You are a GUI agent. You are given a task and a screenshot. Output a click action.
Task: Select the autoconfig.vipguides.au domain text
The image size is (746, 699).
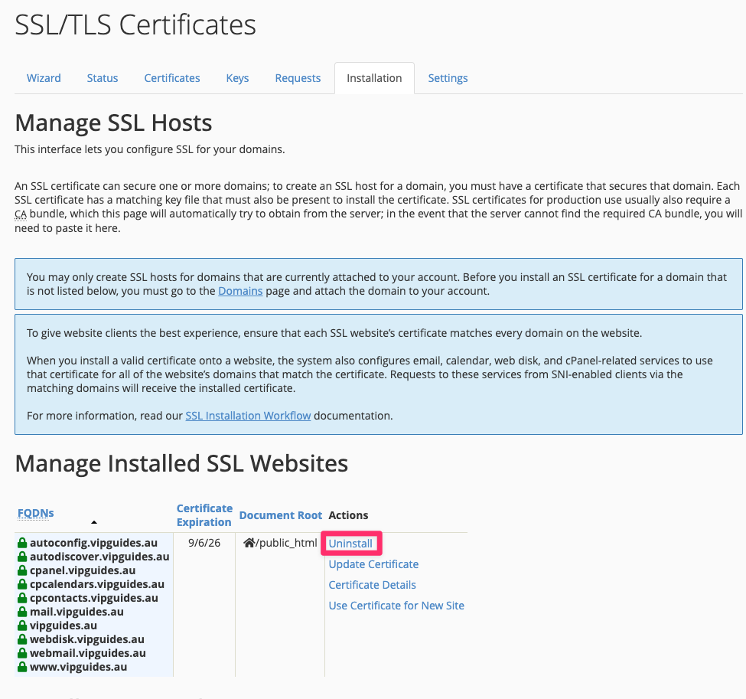[93, 543]
